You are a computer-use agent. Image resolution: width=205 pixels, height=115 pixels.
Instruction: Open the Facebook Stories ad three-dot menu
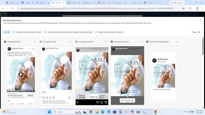[x=140, y=49]
